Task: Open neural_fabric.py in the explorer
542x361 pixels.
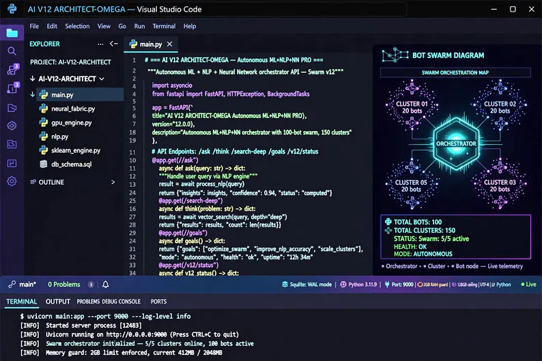Action: [73, 109]
